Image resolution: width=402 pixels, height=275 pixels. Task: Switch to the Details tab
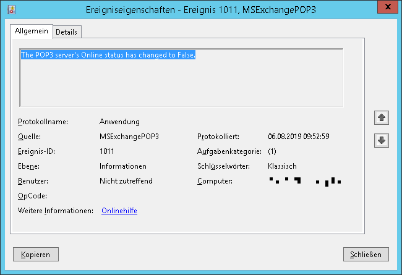click(x=67, y=32)
